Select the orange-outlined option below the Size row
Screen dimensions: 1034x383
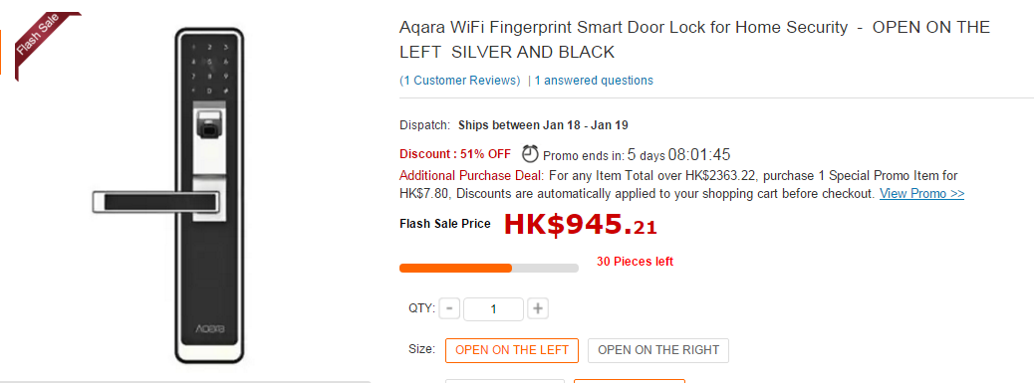(x=630, y=381)
